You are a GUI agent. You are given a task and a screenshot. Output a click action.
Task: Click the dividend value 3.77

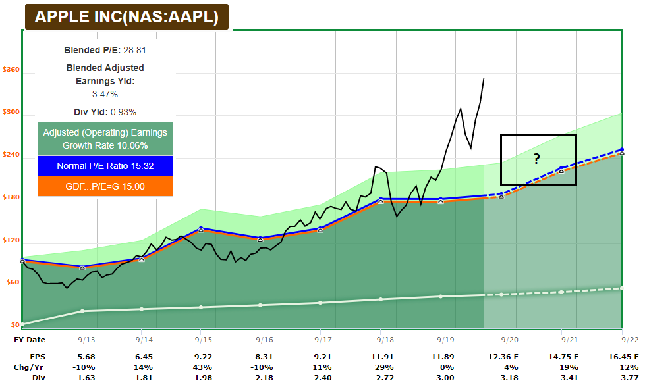(x=630, y=378)
